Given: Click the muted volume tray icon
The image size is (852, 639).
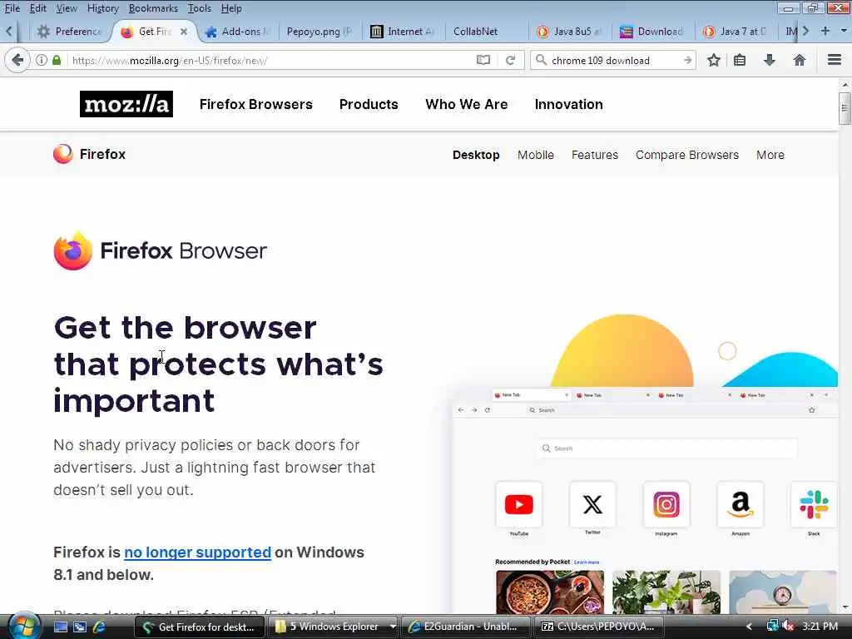Looking at the screenshot, I should pos(789,627).
